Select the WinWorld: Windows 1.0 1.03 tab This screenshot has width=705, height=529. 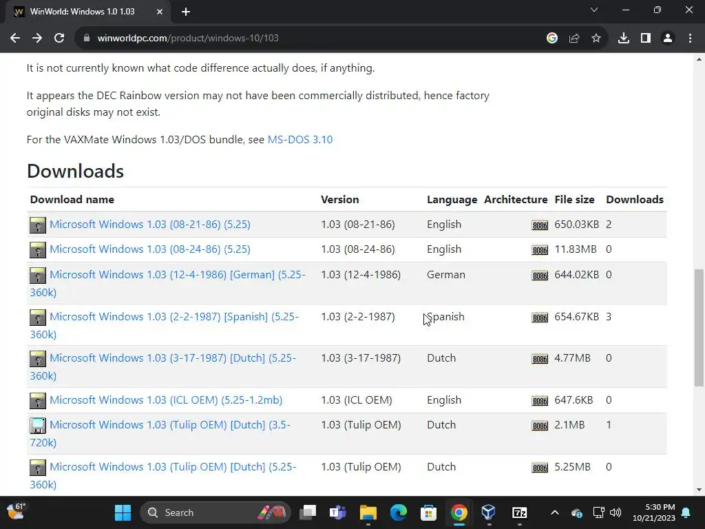pyautogui.click(x=87, y=12)
